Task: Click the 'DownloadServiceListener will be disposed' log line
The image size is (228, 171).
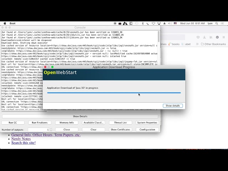Action: pyautogui.click(x=26, y=40)
